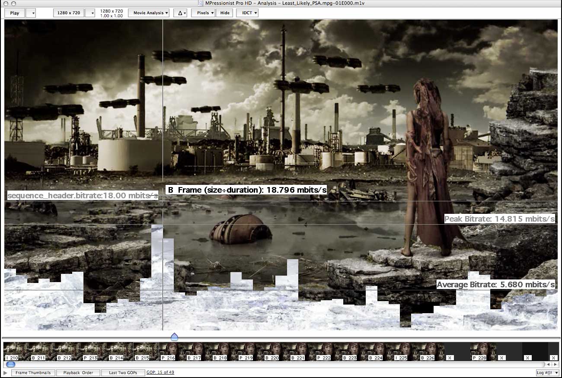Open the IDCT dropdown
Image resolution: width=562 pixels, height=378 pixels.
247,13
